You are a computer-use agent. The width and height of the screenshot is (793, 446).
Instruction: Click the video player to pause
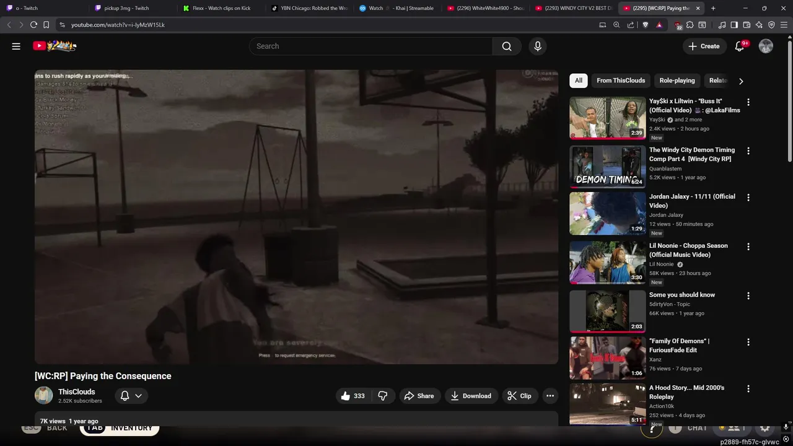tap(296, 217)
